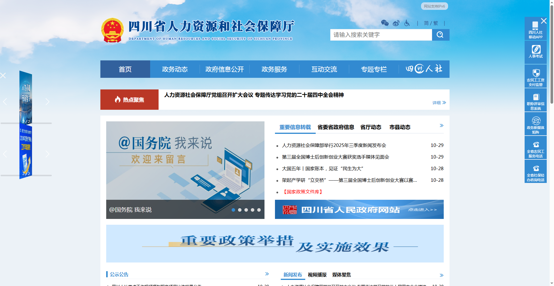Open the 四川省人民政府网站 banner link
Screen dimensions: 554x286
pyautogui.click(x=359, y=210)
